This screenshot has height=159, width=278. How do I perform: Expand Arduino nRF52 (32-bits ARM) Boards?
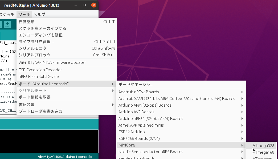coord(181,119)
